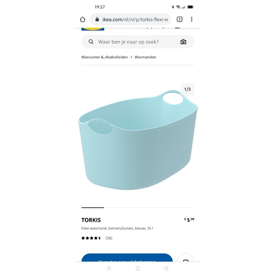This screenshot has height=275, width=275.
Task: Open the Chrome three-dot menu
Action: 191,19
